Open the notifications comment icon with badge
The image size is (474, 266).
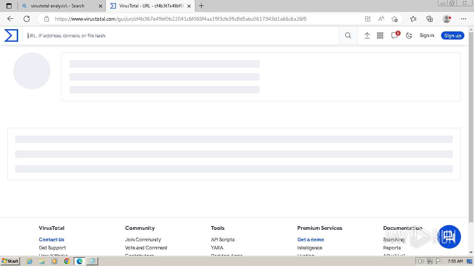(x=395, y=35)
